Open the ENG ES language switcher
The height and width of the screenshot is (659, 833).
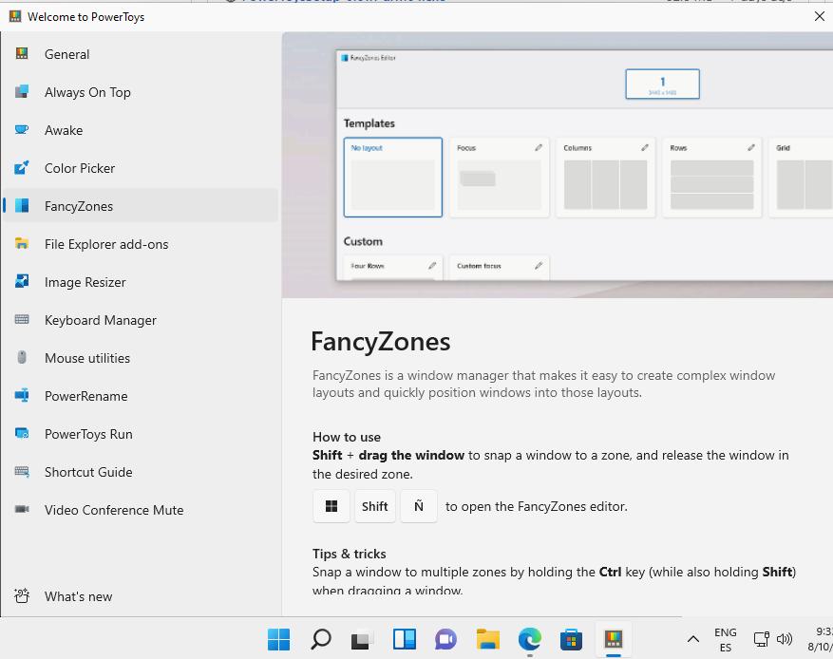[725, 639]
